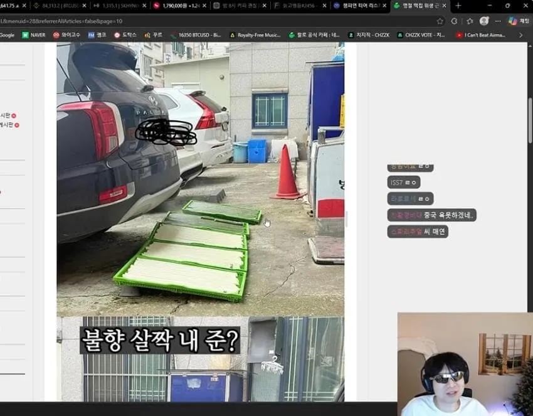This screenshot has height=416, width=533.
Task: Open the Copilot chat icon
Action: tap(519, 21)
